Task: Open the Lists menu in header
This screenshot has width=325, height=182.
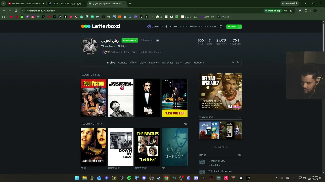Action: pyautogui.click(x=184, y=27)
